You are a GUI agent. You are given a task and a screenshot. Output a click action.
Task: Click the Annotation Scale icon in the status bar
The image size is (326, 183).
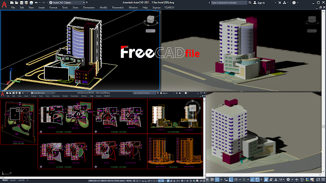coord(276,179)
